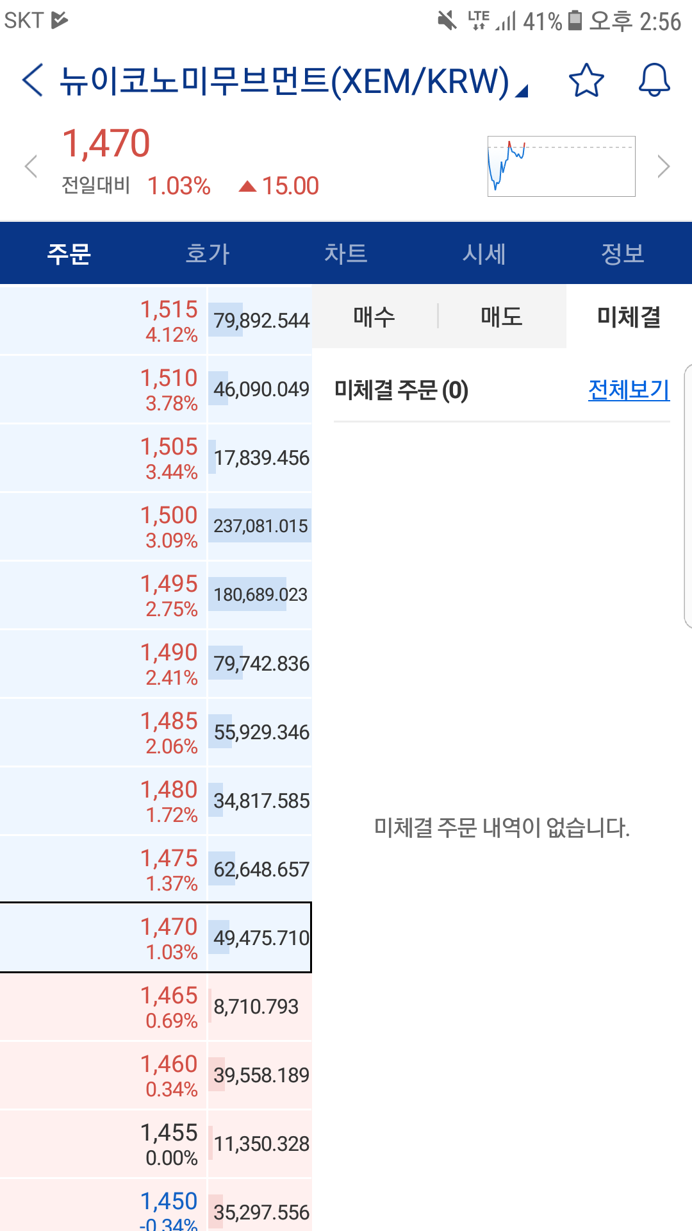Select the 매도 sell tab

coord(502,316)
